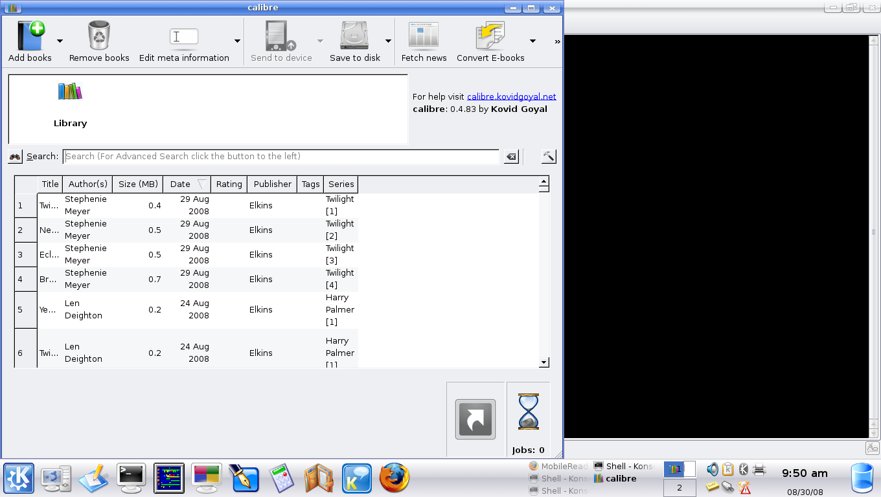Open the KDE K menu

click(19, 479)
